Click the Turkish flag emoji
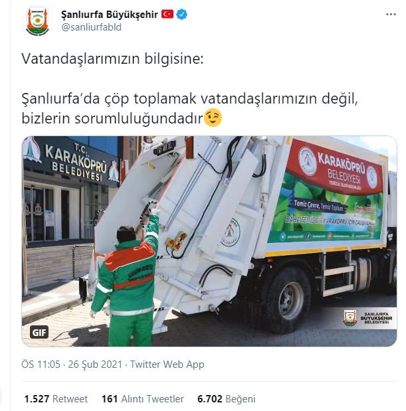Image resolution: width=406 pixels, height=411 pixels. coord(167,14)
